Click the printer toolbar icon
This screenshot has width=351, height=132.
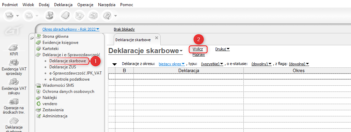point(93,15)
